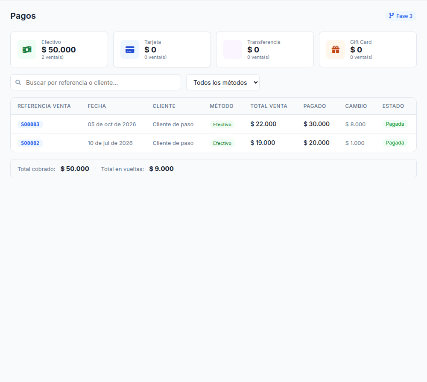Image resolution: width=427 pixels, height=382 pixels.
Task: Click the "2 venta(s)" count under Efectivo
Action: (x=53, y=57)
